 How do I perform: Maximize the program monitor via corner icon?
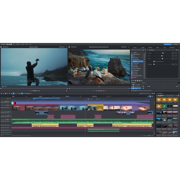[x=67, y=47]
